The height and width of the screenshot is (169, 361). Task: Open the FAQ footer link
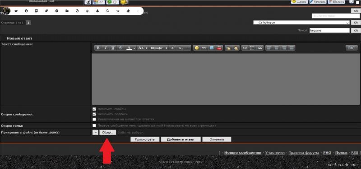click(x=327, y=152)
